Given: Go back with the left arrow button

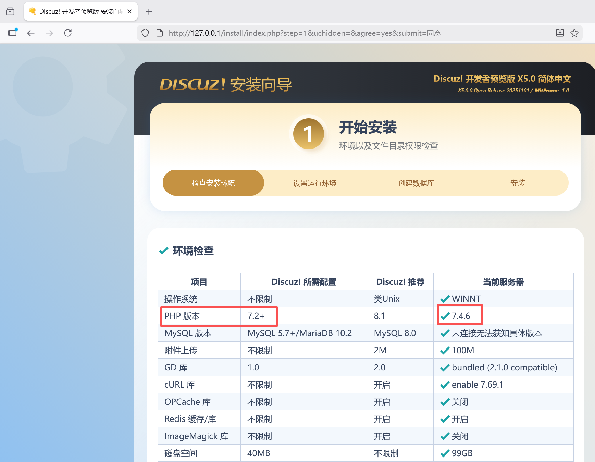Looking at the screenshot, I should (x=31, y=33).
